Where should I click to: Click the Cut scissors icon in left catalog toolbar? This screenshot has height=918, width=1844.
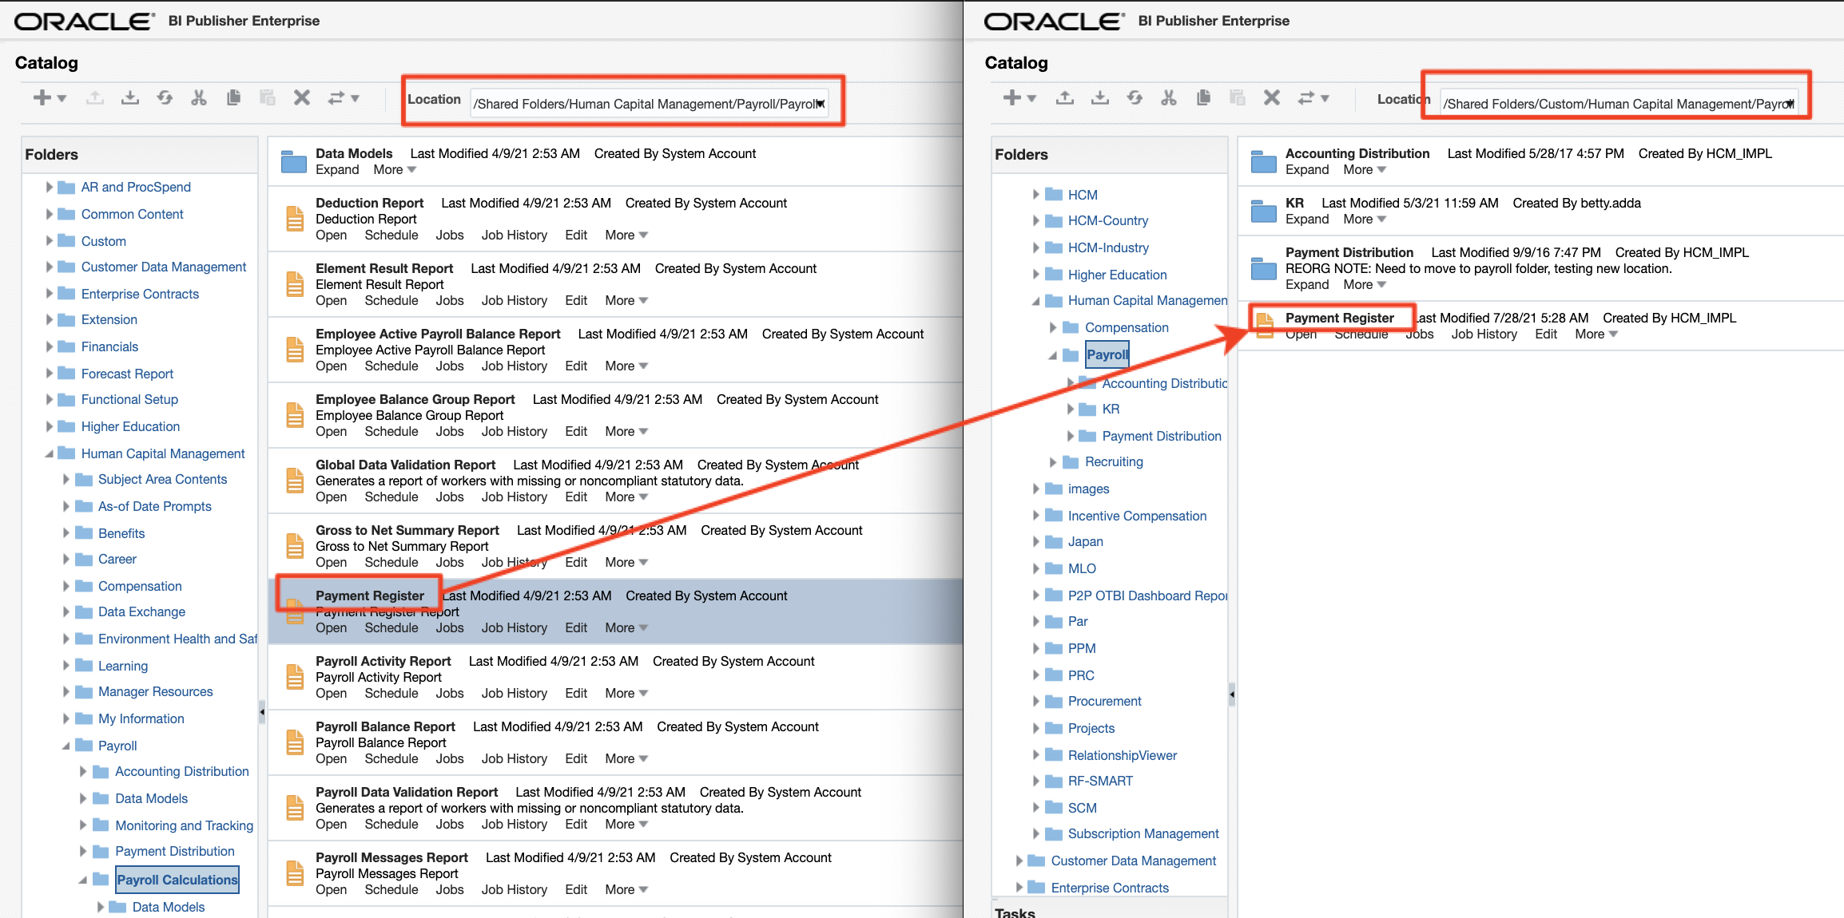[199, 98]
